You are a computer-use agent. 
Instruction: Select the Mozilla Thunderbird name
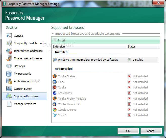[69, 104]
